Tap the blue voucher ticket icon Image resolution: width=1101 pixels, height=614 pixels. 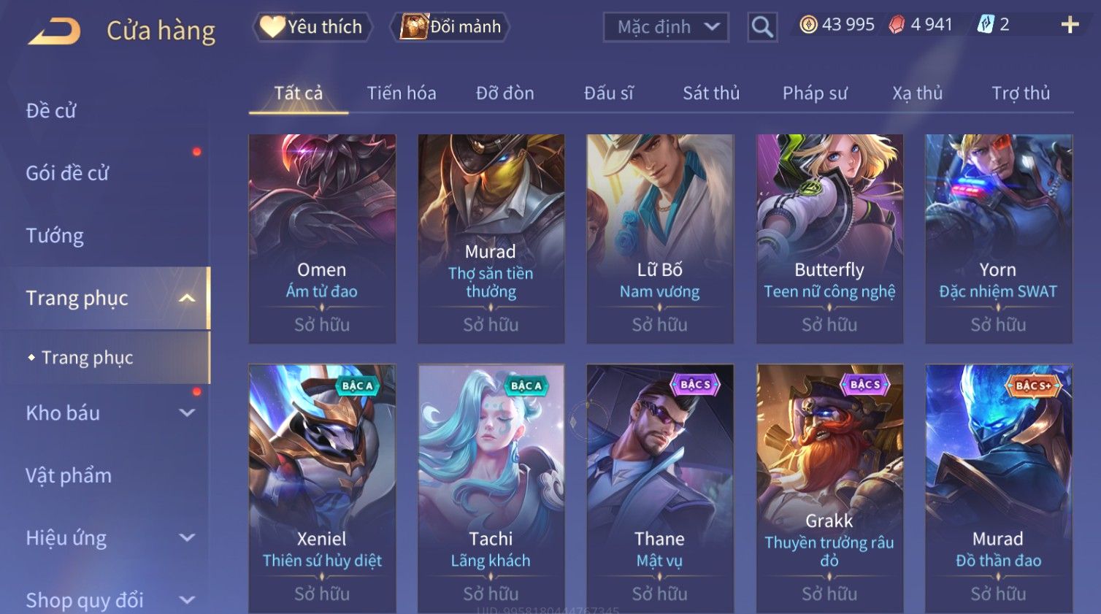[986, 25]
